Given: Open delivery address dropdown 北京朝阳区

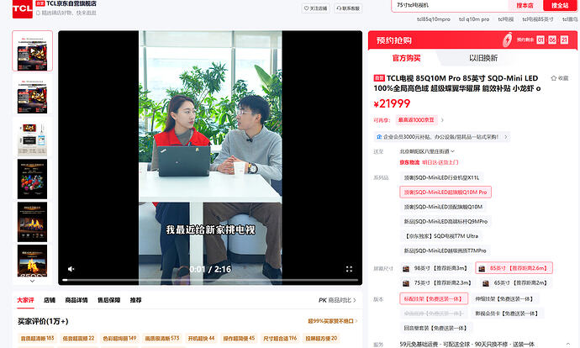Looking at the screenshot, I should pos(427,151).
